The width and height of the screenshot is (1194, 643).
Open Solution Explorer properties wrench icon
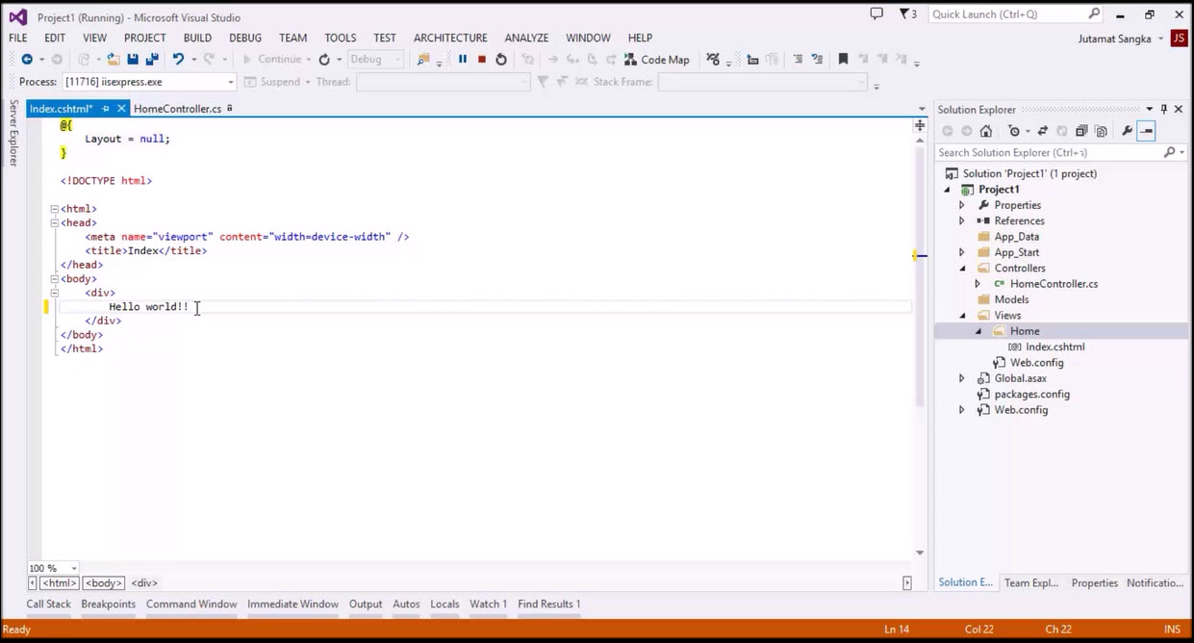pyautogui.click(x=1128, y=130)
